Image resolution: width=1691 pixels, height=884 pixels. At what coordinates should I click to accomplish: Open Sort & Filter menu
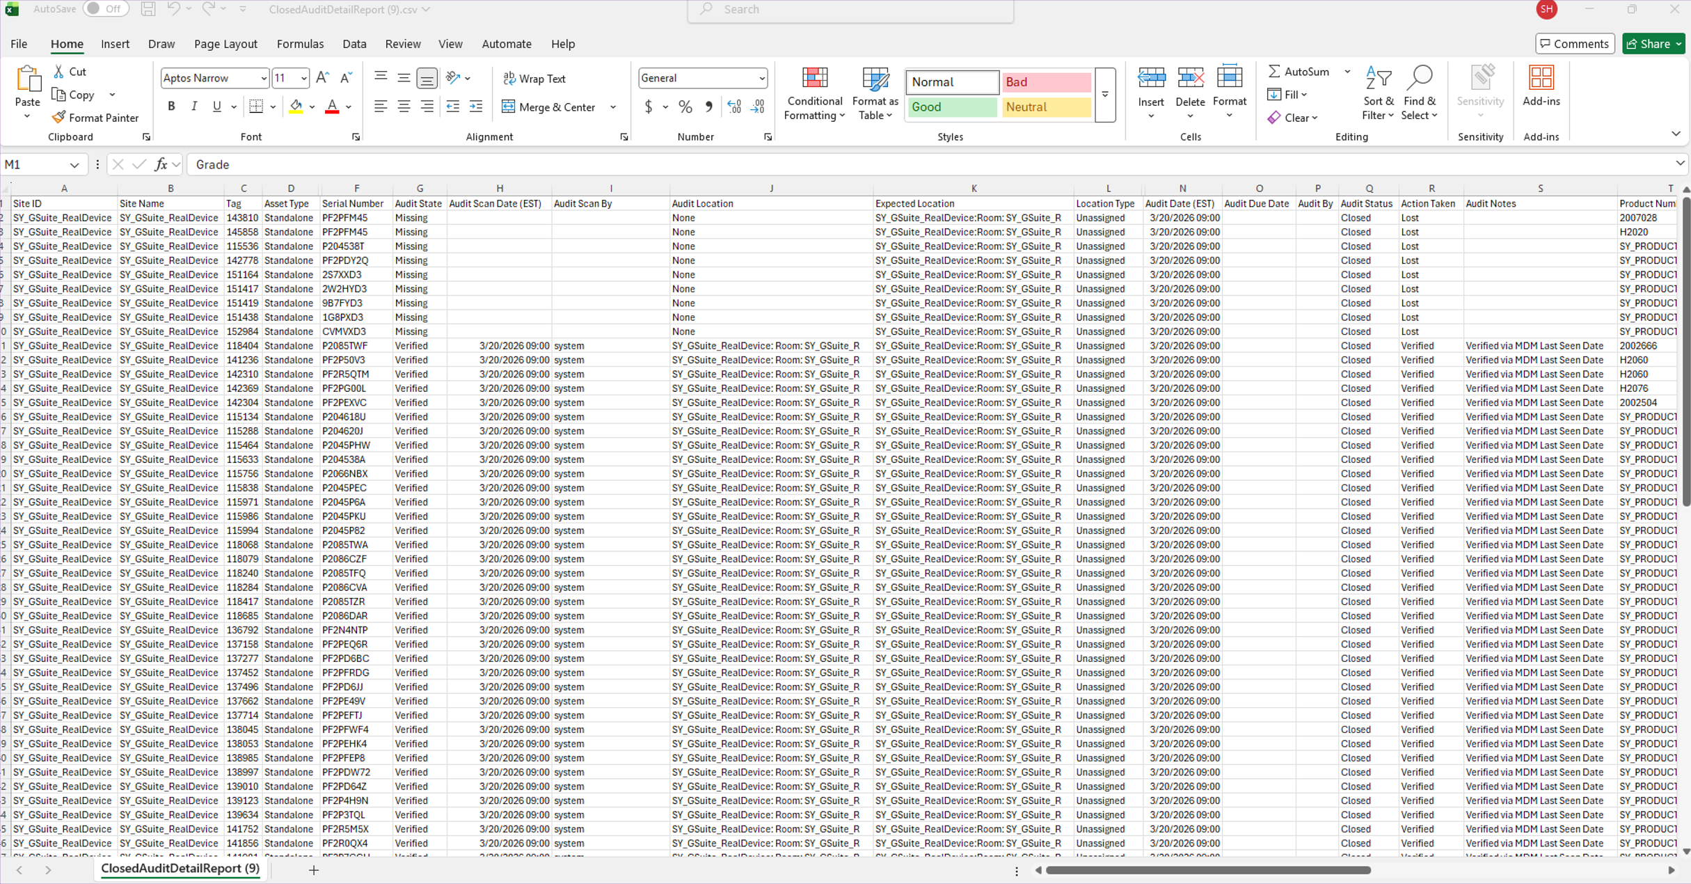click(1378, 94)
